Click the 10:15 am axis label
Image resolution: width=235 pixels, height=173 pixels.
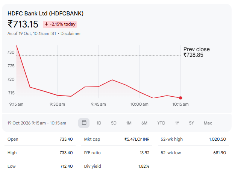(x=180, y=104)
